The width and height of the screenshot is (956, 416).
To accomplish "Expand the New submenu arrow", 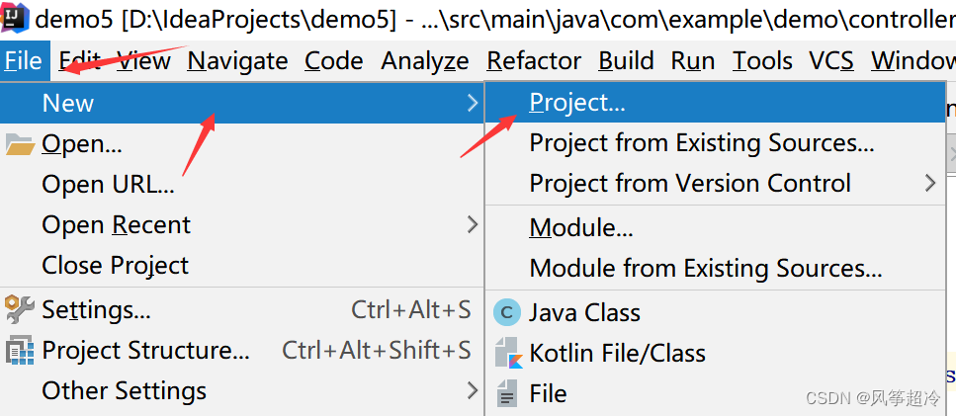I will (473, 103).
